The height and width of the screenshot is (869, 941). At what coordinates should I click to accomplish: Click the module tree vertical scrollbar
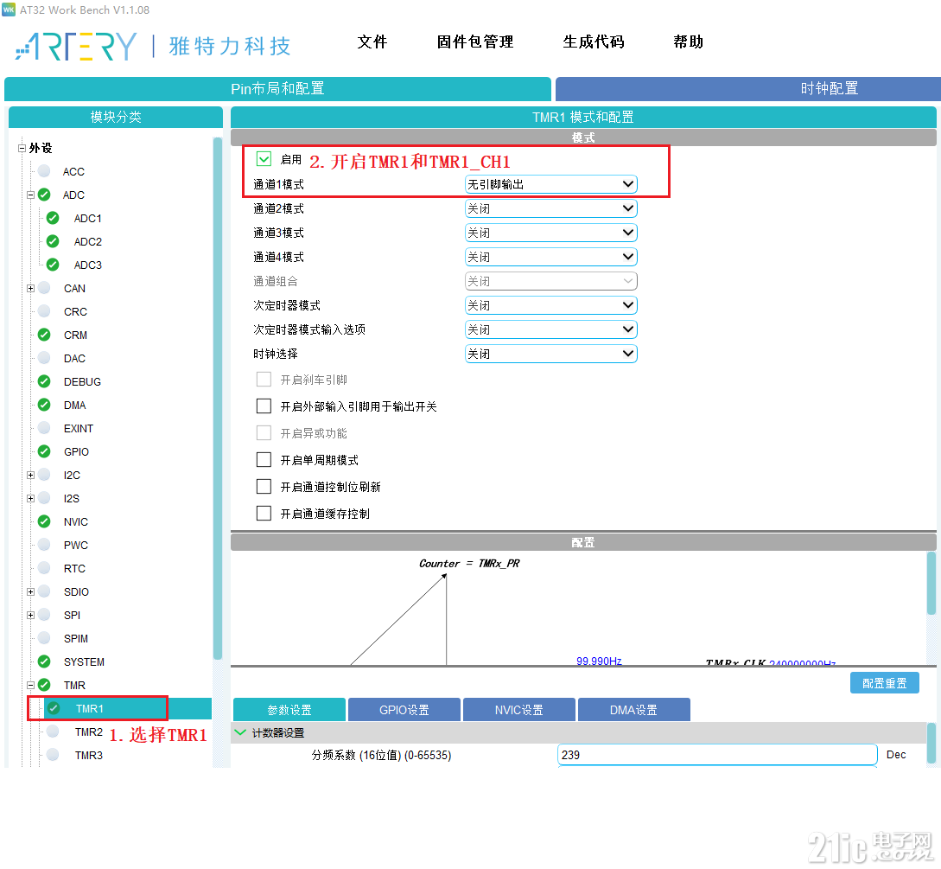click(217, 399)
